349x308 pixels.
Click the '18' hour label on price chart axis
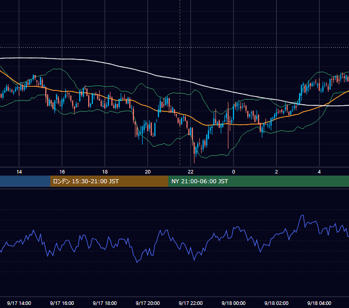105,172
